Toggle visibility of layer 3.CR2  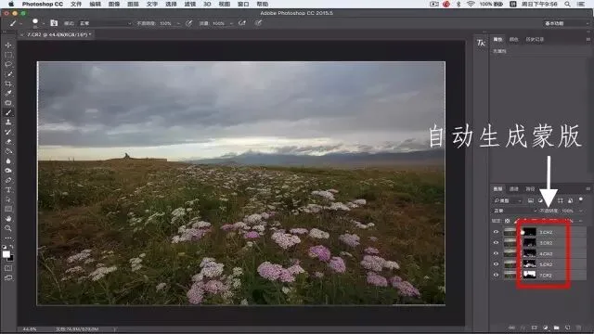click(496, 243)
